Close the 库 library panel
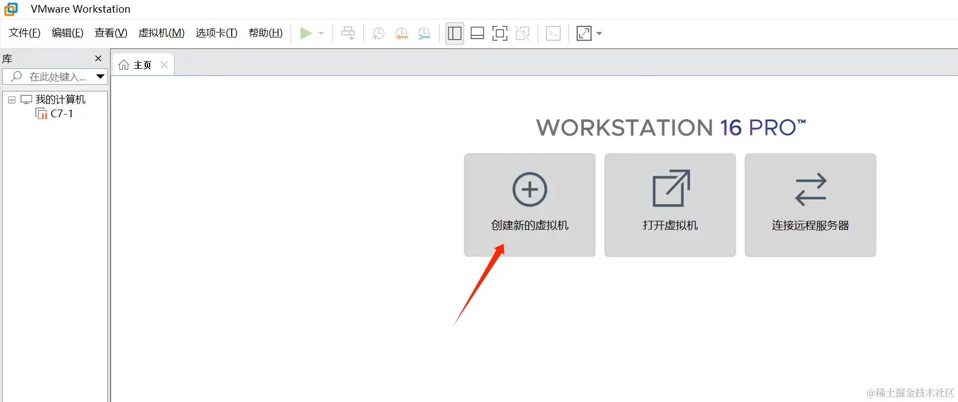 click(x=98, y=58)
